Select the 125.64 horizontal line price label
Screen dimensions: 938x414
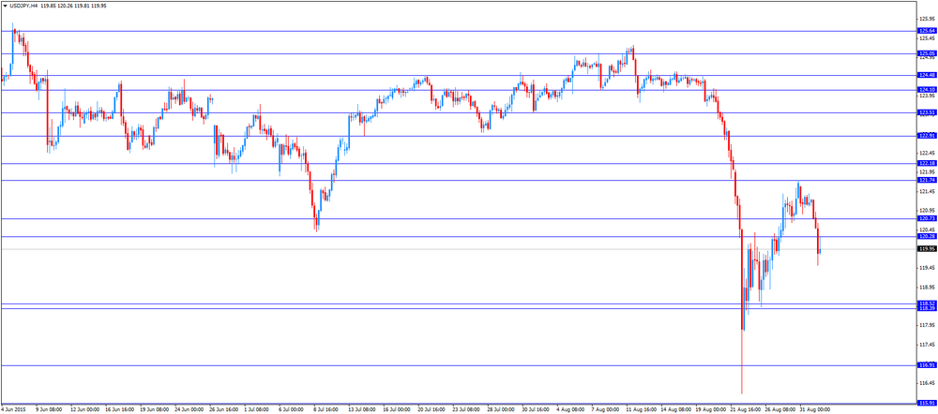(926, 31)
